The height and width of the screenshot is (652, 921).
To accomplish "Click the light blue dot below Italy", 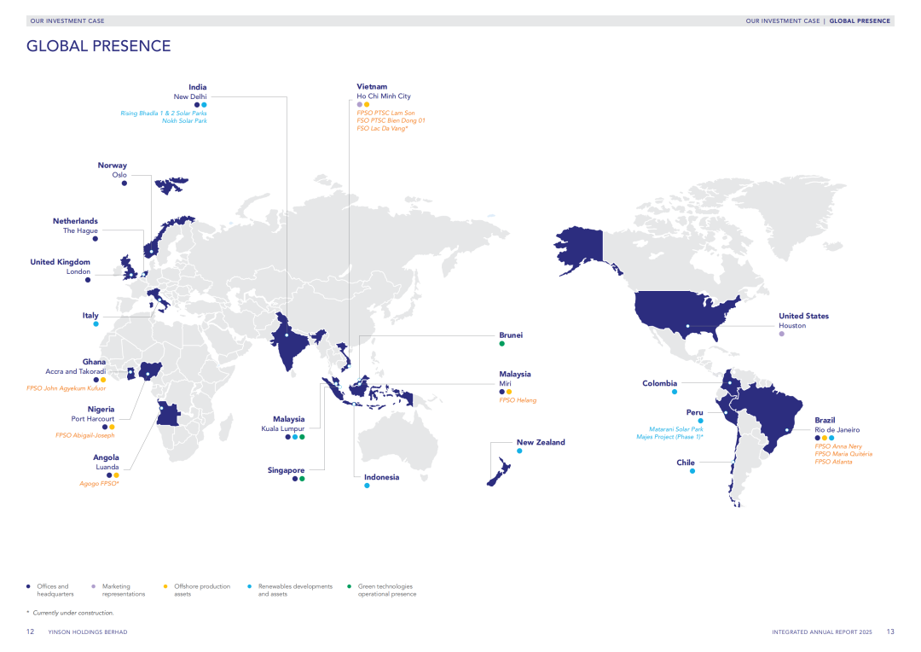I will pos(96,324).
